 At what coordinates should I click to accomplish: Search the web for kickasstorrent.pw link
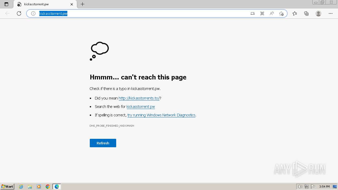pyautogui.click(x=141, y=107)
